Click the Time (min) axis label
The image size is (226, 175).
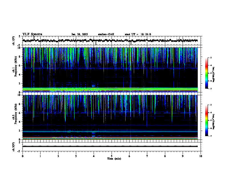pos(114,159)
